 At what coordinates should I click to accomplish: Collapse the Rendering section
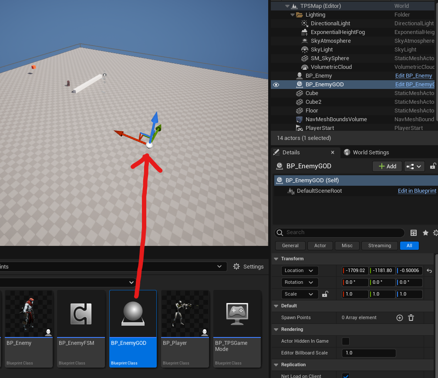pyautogui.click(x=276, y=329)
